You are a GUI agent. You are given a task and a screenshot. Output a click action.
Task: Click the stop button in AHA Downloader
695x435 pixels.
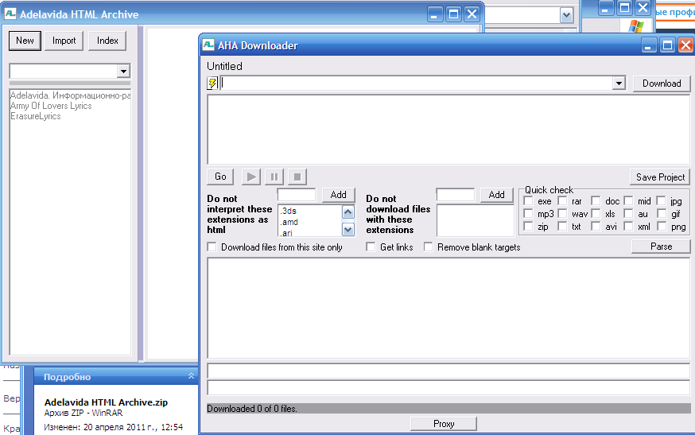click(297, 177)
